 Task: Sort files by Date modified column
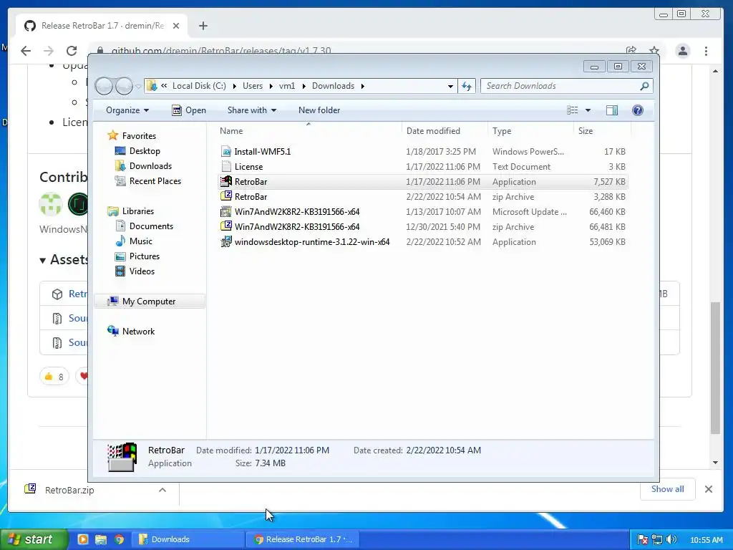pyautogui.click(x=433, y=131)
